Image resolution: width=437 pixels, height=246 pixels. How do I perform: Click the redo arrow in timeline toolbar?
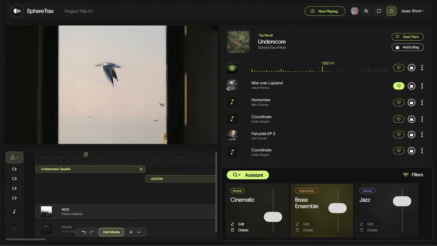[x=91, y=232]
